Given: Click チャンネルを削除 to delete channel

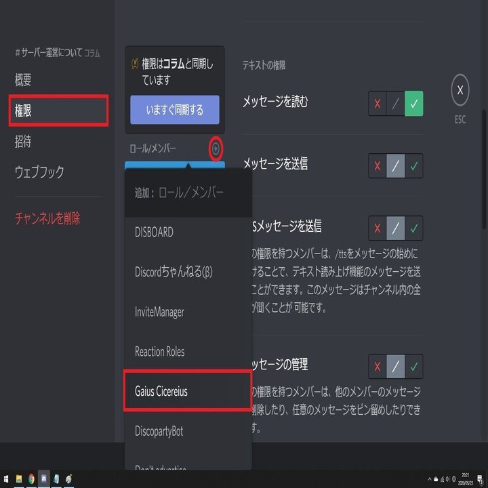Looking at the screenshot, I should [x=47, y=218].
